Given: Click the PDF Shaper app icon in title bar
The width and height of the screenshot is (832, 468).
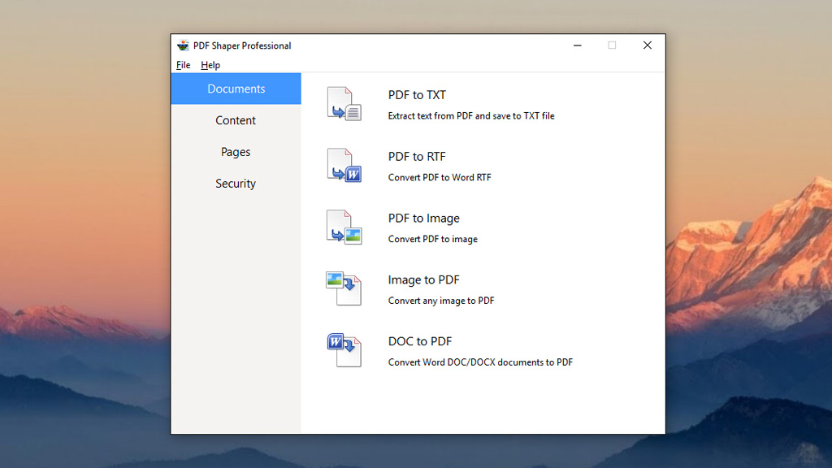Looking at the screenshot, I should tap(183, 45).
